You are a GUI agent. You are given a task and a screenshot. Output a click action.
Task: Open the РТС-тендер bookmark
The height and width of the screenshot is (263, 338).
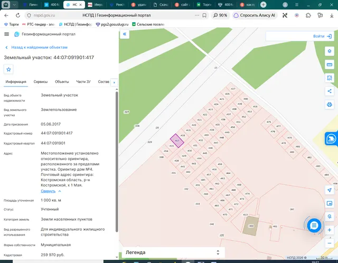point(39,24)
